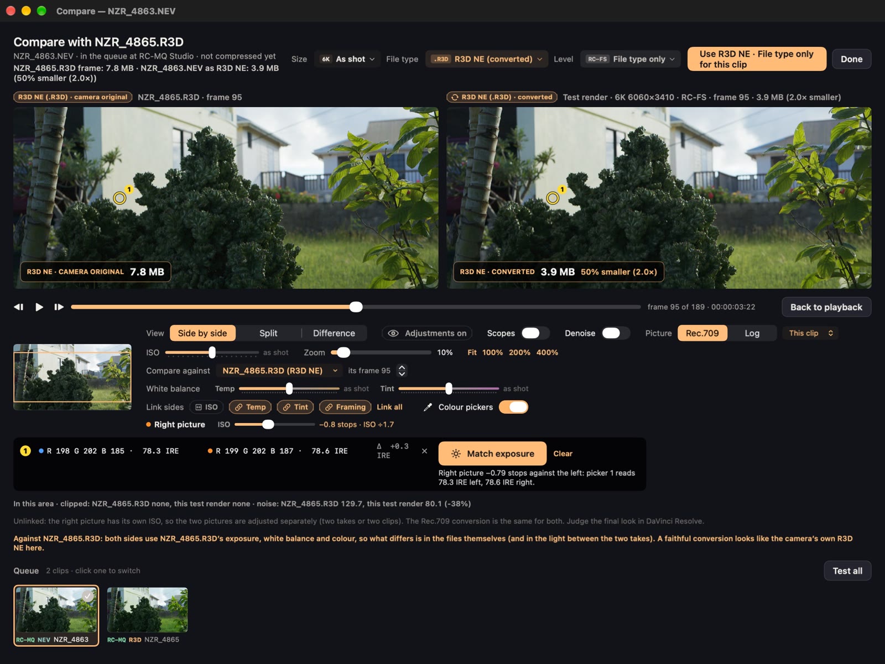Click picker marker 1 on left picture

click(x=119, y=198)
